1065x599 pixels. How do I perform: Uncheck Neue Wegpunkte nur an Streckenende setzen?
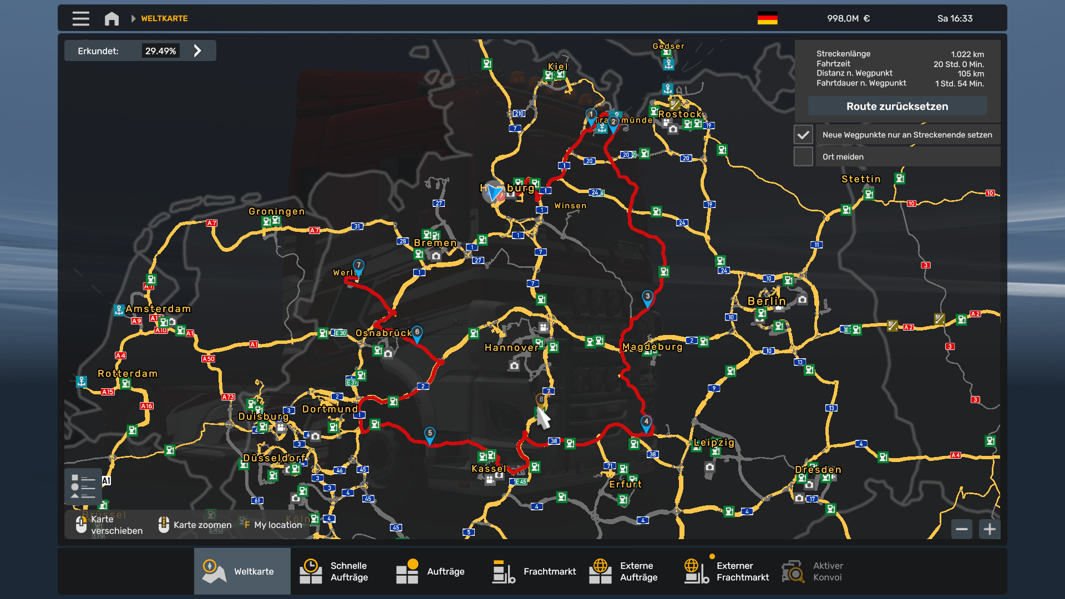pyautogui.click(x=803, y=135)
